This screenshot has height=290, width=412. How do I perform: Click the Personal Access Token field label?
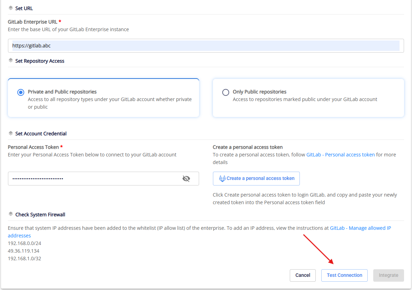point(33,147)
